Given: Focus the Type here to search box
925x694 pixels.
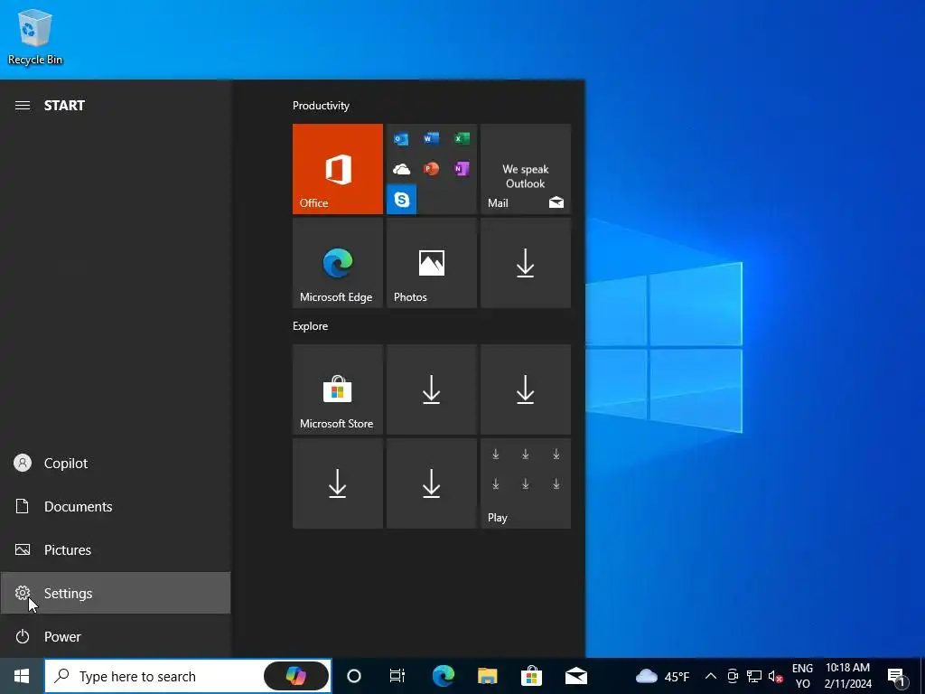Looking at the screenshot, I should coord(188,676).
